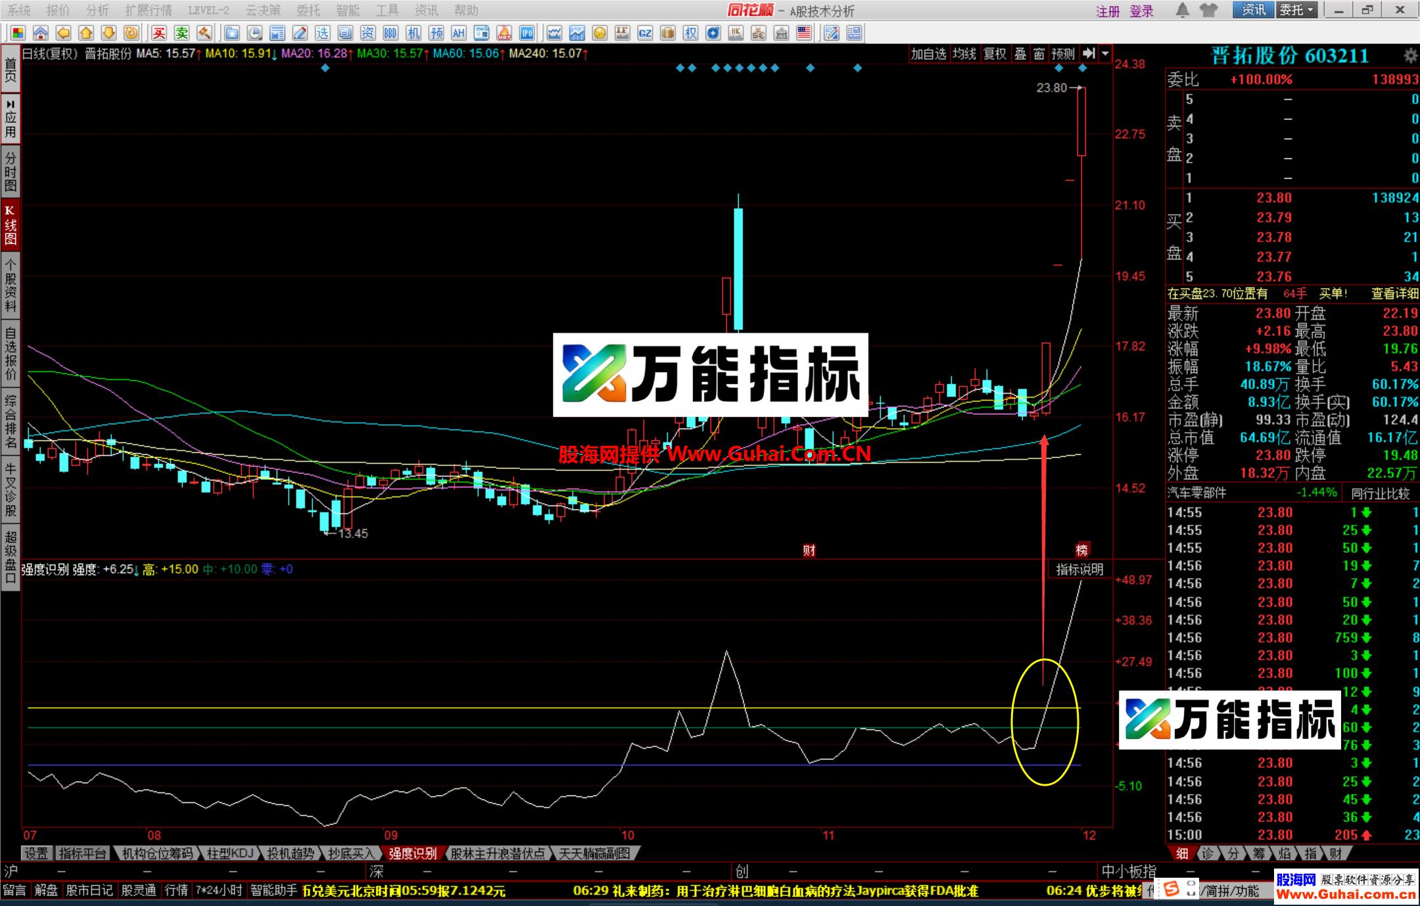Click the green 卖 (sell) toolbar icon

coord(182,34)
